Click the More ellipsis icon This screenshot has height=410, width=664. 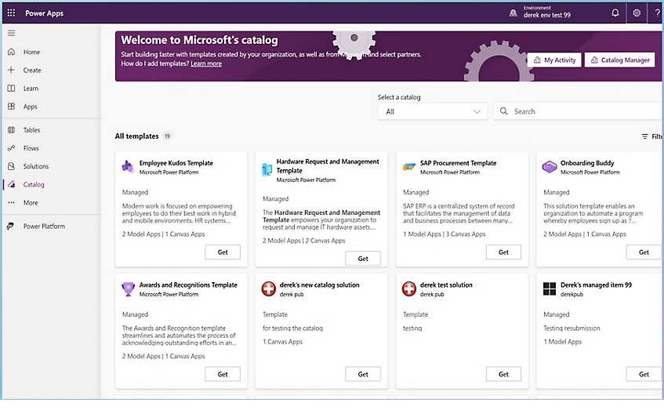pyautogui.click(x=12, y=202)
